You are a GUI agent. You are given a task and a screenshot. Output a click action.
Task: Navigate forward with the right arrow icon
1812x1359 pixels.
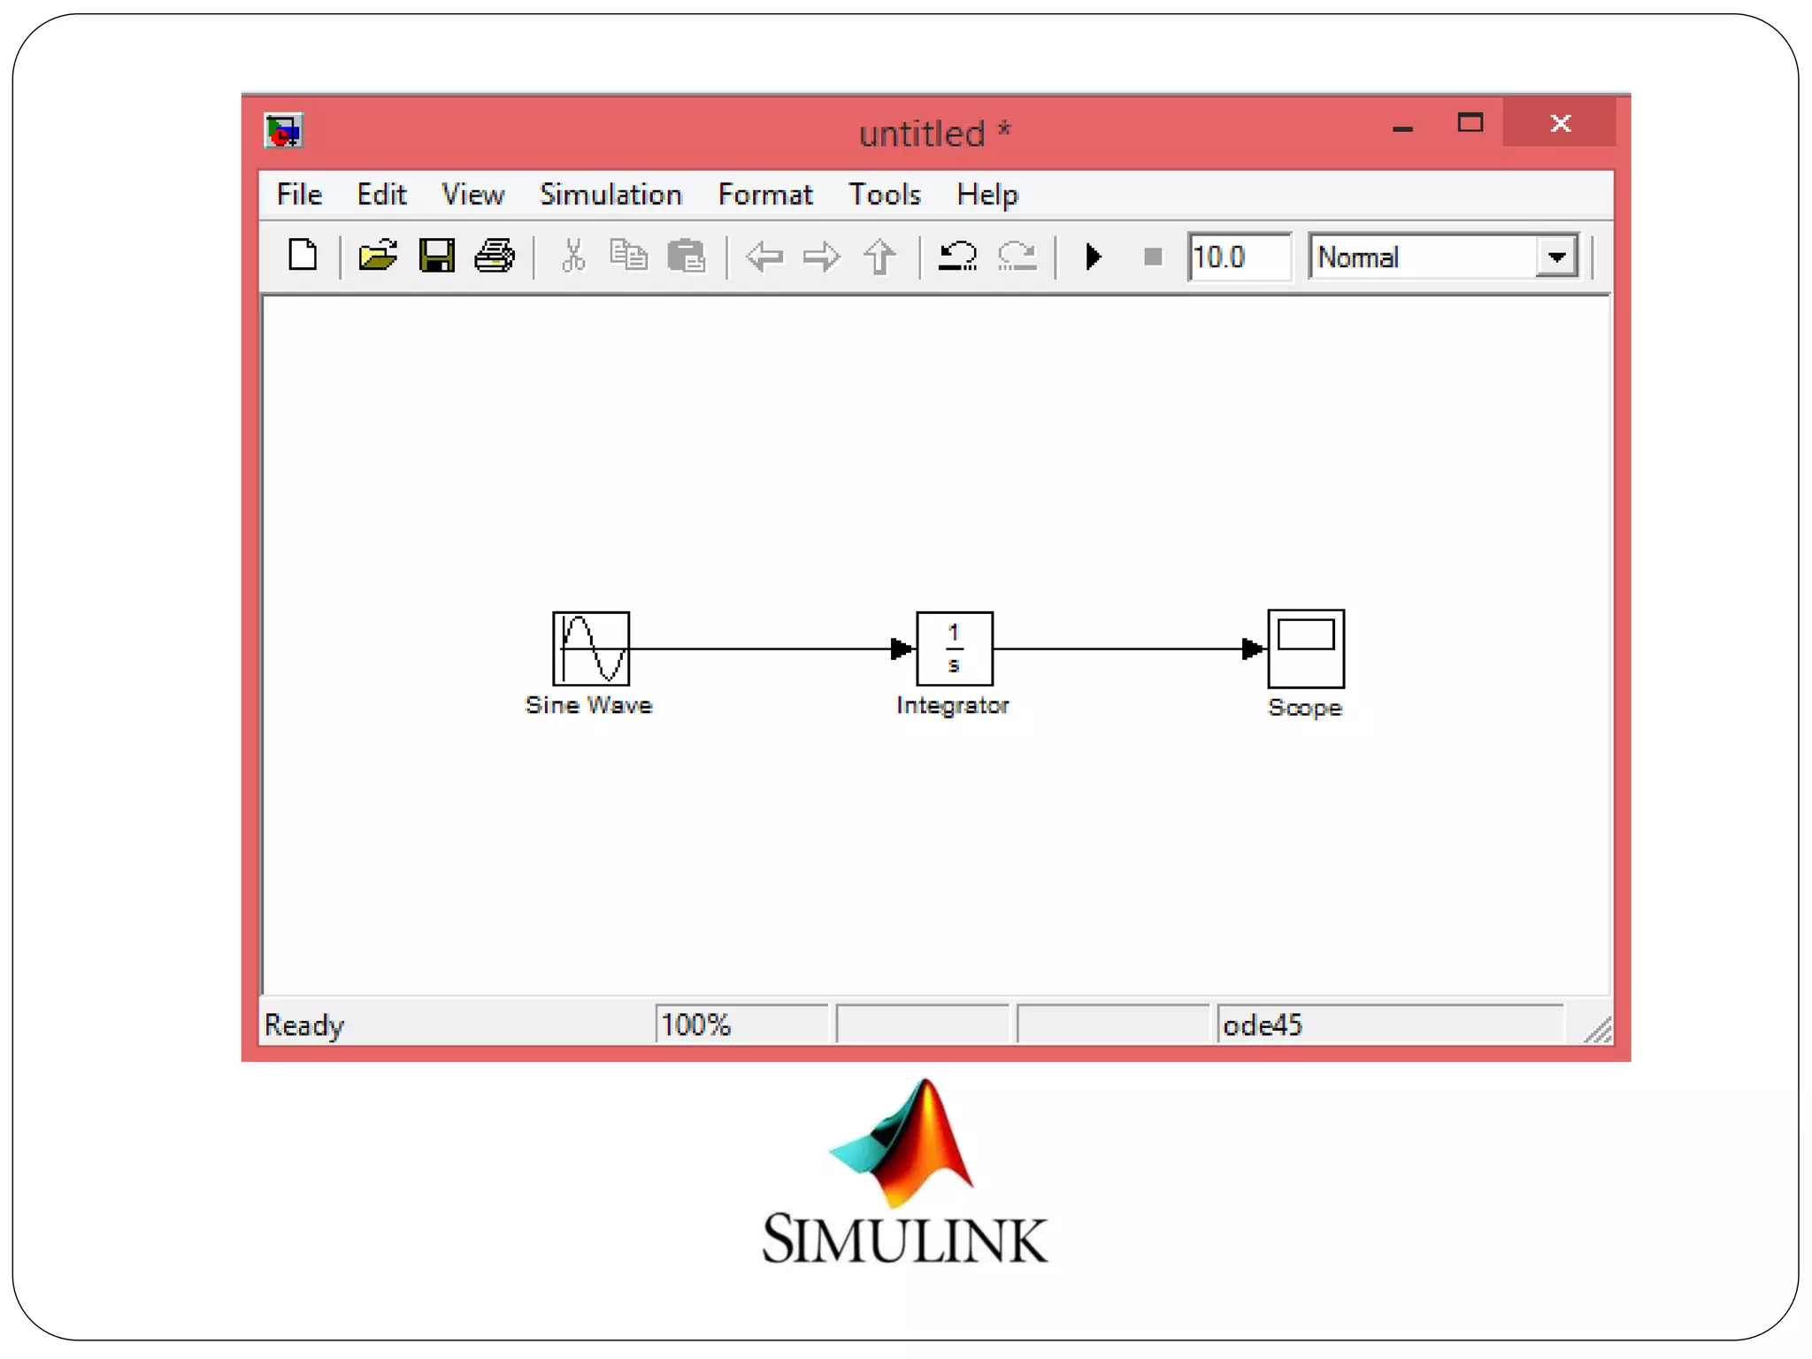click(822, 257)
